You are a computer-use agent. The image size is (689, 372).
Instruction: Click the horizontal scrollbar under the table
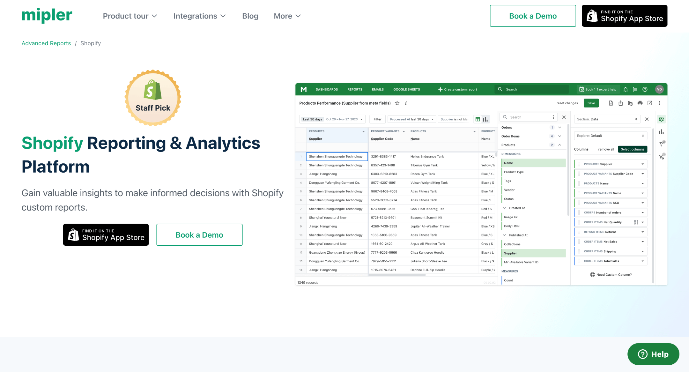[397, 275]
